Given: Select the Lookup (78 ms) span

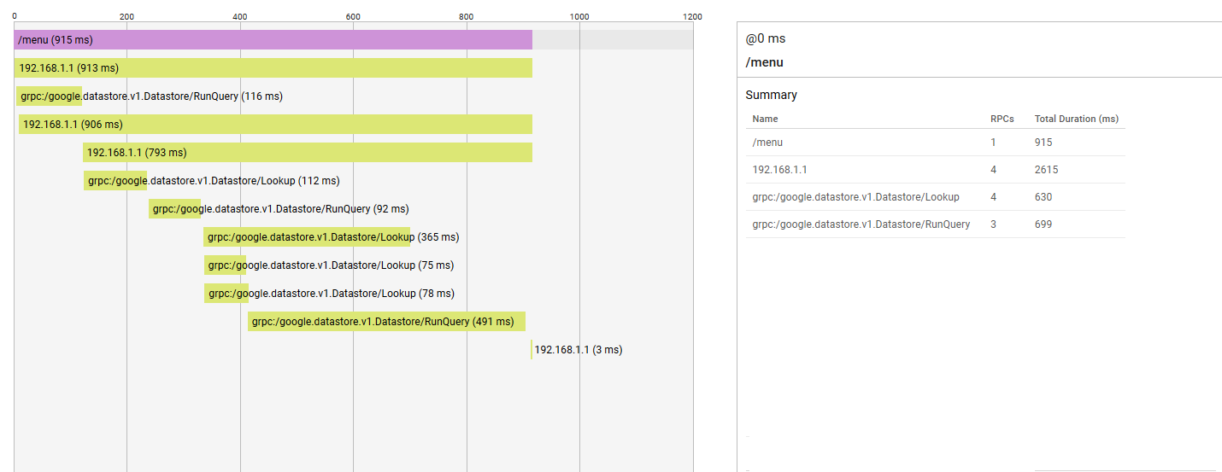Looking at the screenshot, I should [226, 294].
